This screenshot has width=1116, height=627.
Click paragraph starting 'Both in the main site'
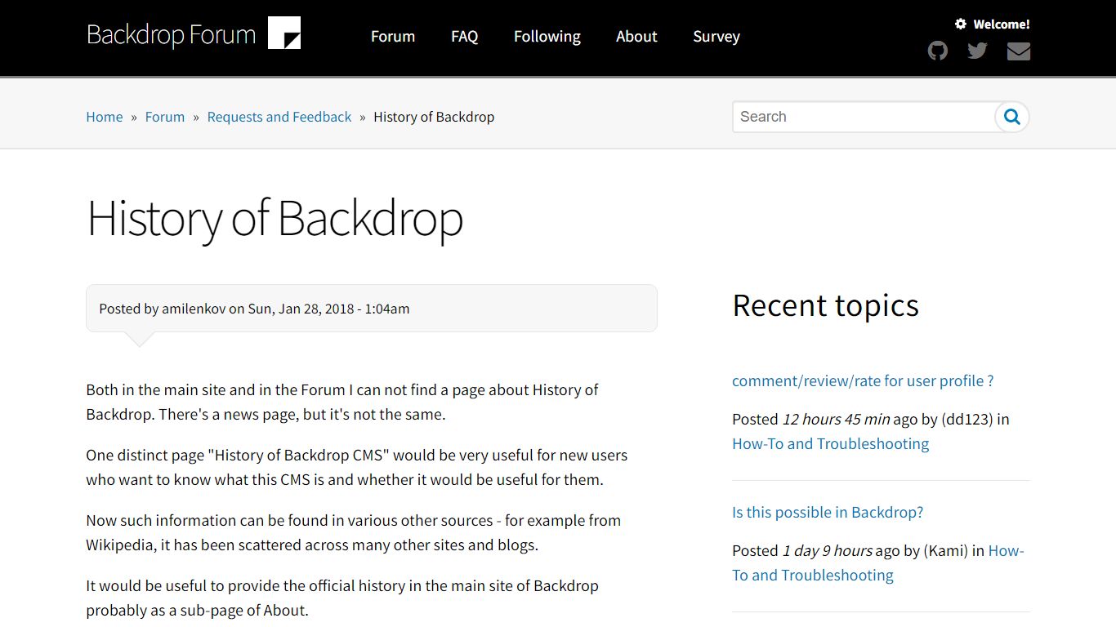pyautogui.click(x=342, y=402)
